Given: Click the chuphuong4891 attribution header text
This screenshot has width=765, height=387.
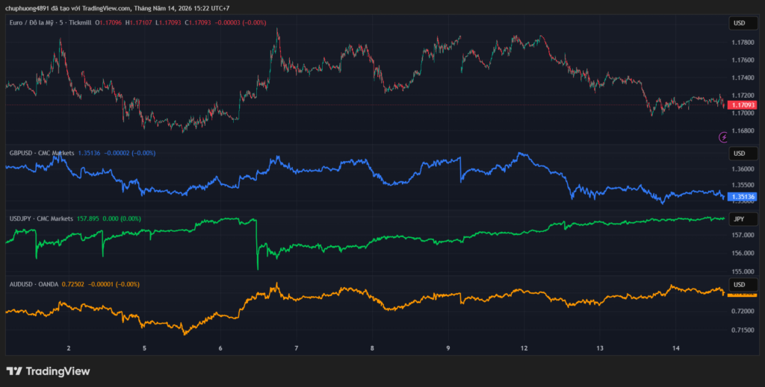Looking at the screenshot, I should [x=117, y=8].
